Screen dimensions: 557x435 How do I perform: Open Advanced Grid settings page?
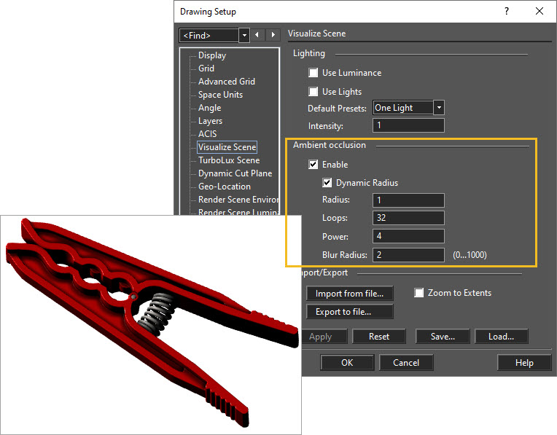click(226, 82)
